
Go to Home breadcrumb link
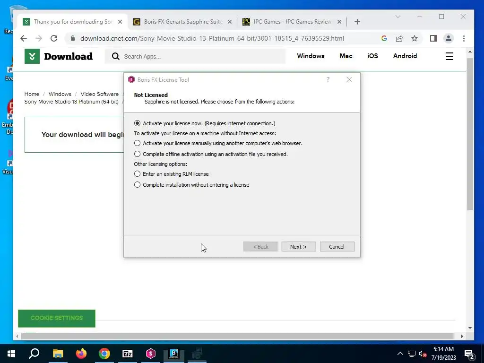(32, 94)
